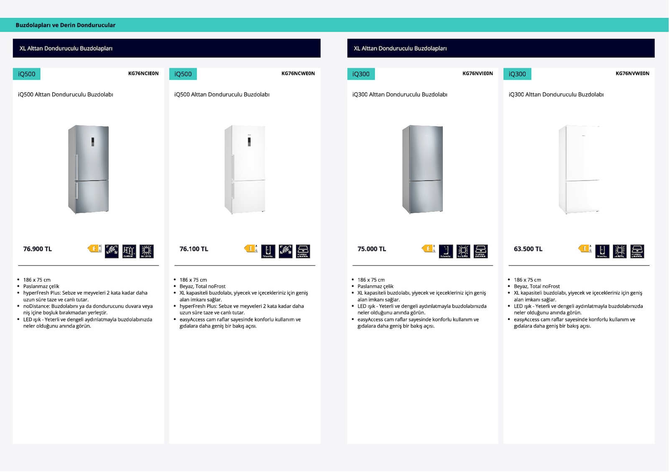Click the easyAccess shelf icon for KG76NVWE0N
669x472 pixels.
pyautogui.click(x=637, y=251)
